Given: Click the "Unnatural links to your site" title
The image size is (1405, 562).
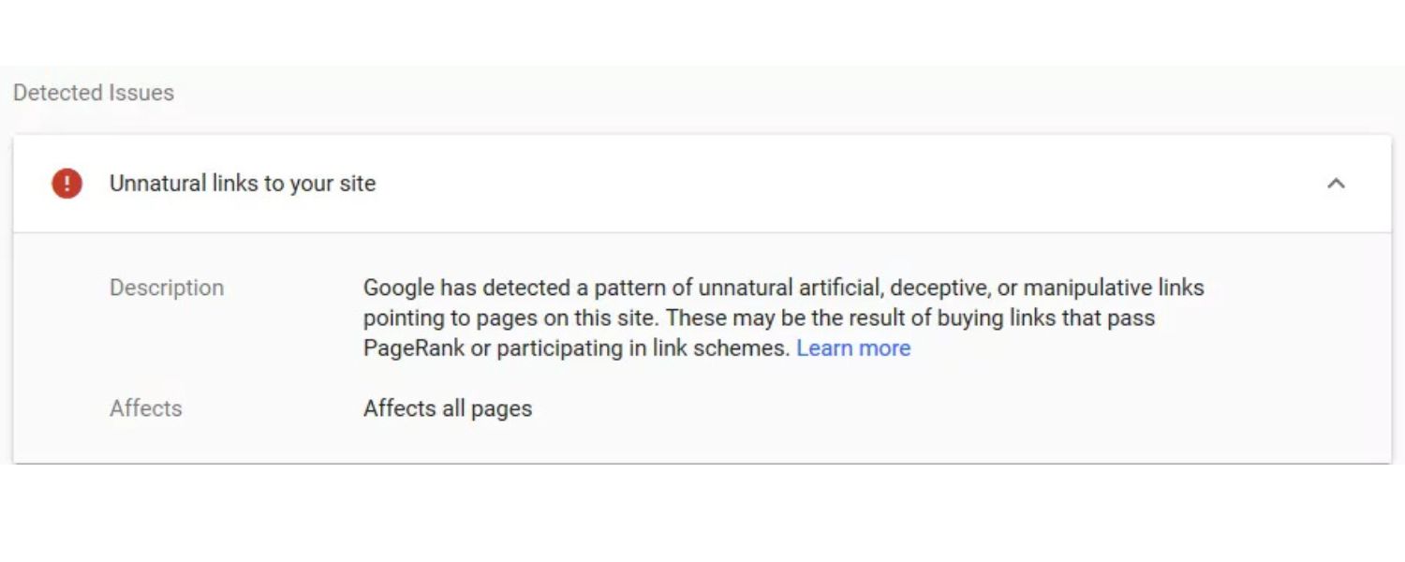Looking at the screenshot, I should (x=243, y=184).
